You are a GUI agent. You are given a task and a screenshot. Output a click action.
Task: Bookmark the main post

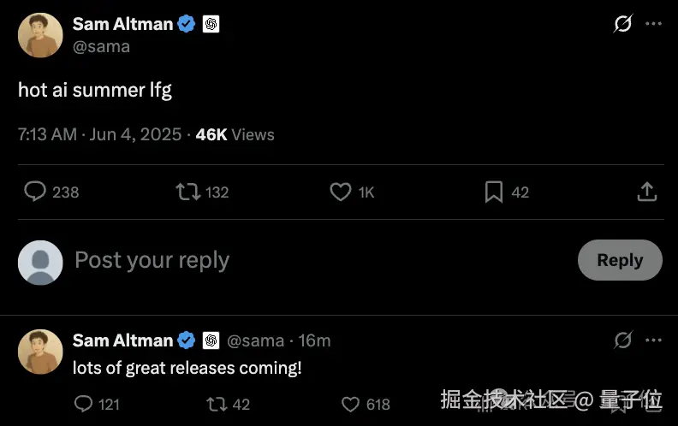(x=494, y=192)
